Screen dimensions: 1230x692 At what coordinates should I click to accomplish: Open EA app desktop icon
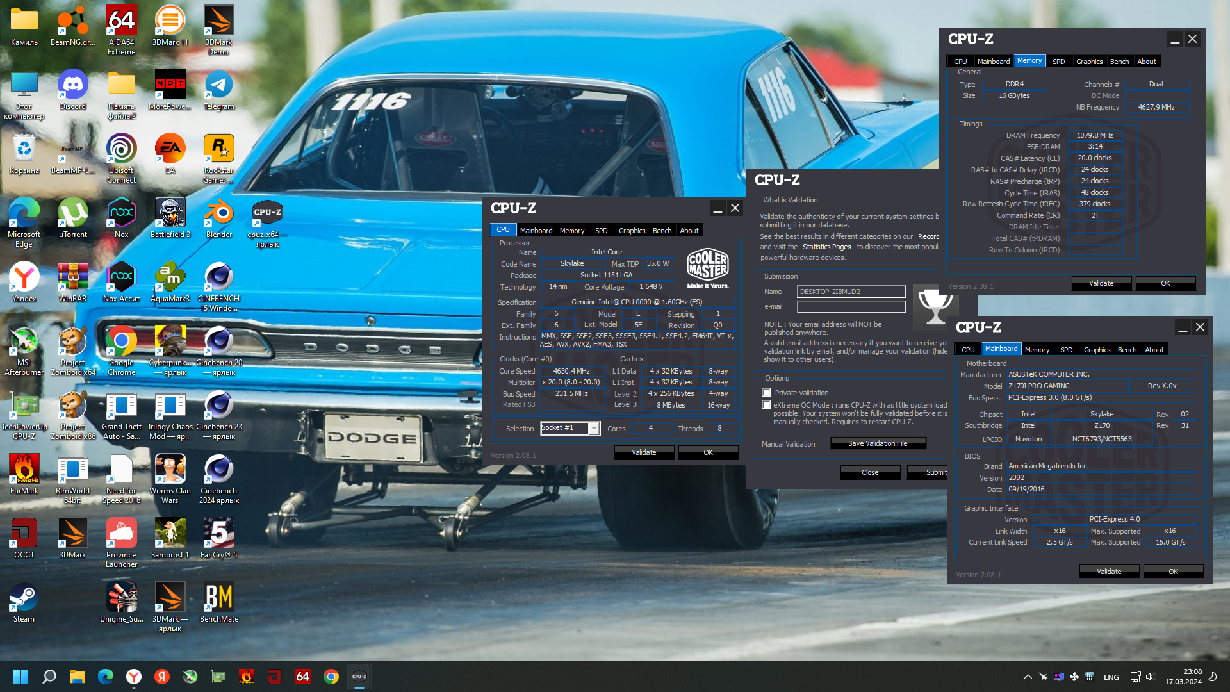170,154
